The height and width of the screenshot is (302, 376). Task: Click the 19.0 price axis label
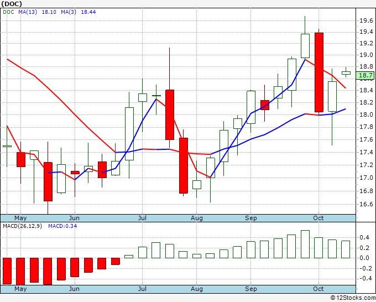(x=366, y=55)
